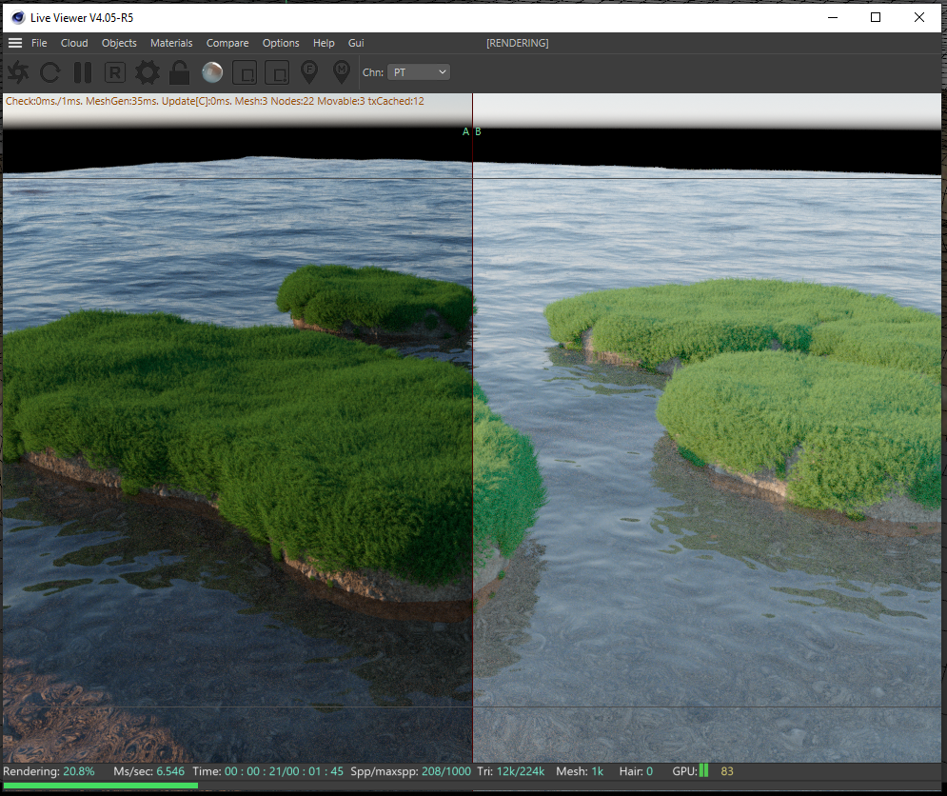Click the B compare marker label
The height and width of the screenshot is (796, 947).
click(x=478, y=131)
